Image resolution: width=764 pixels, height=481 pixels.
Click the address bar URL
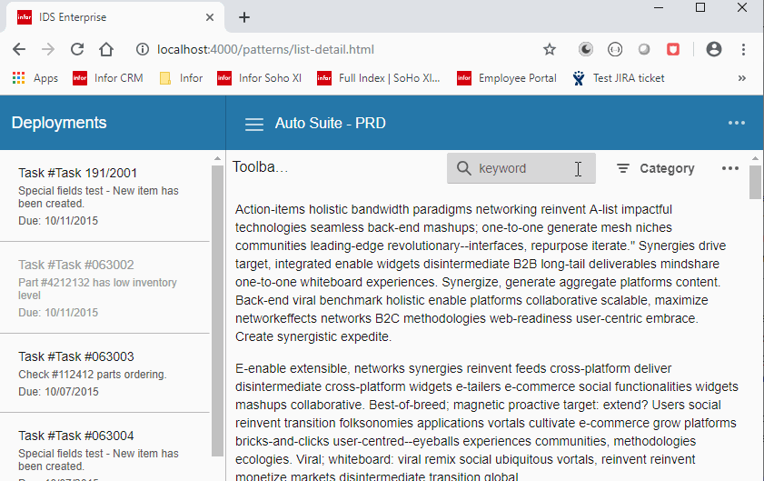click(265, 49)
